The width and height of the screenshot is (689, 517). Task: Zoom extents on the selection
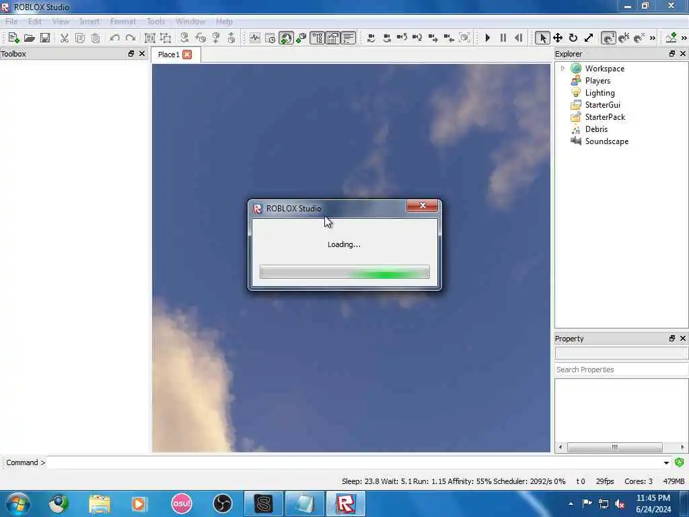point(464,38)
